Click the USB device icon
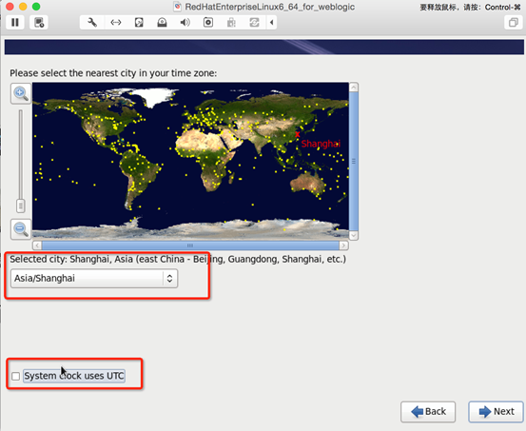The height and width of the screenshot is (431, 526). pyautogui.click(x=231, y=23)
